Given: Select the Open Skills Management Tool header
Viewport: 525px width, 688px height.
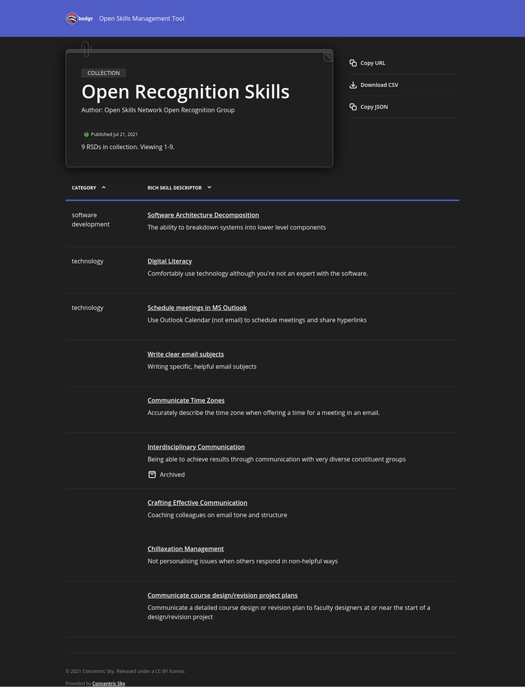Looking at the screenshot, I should 141,18.
